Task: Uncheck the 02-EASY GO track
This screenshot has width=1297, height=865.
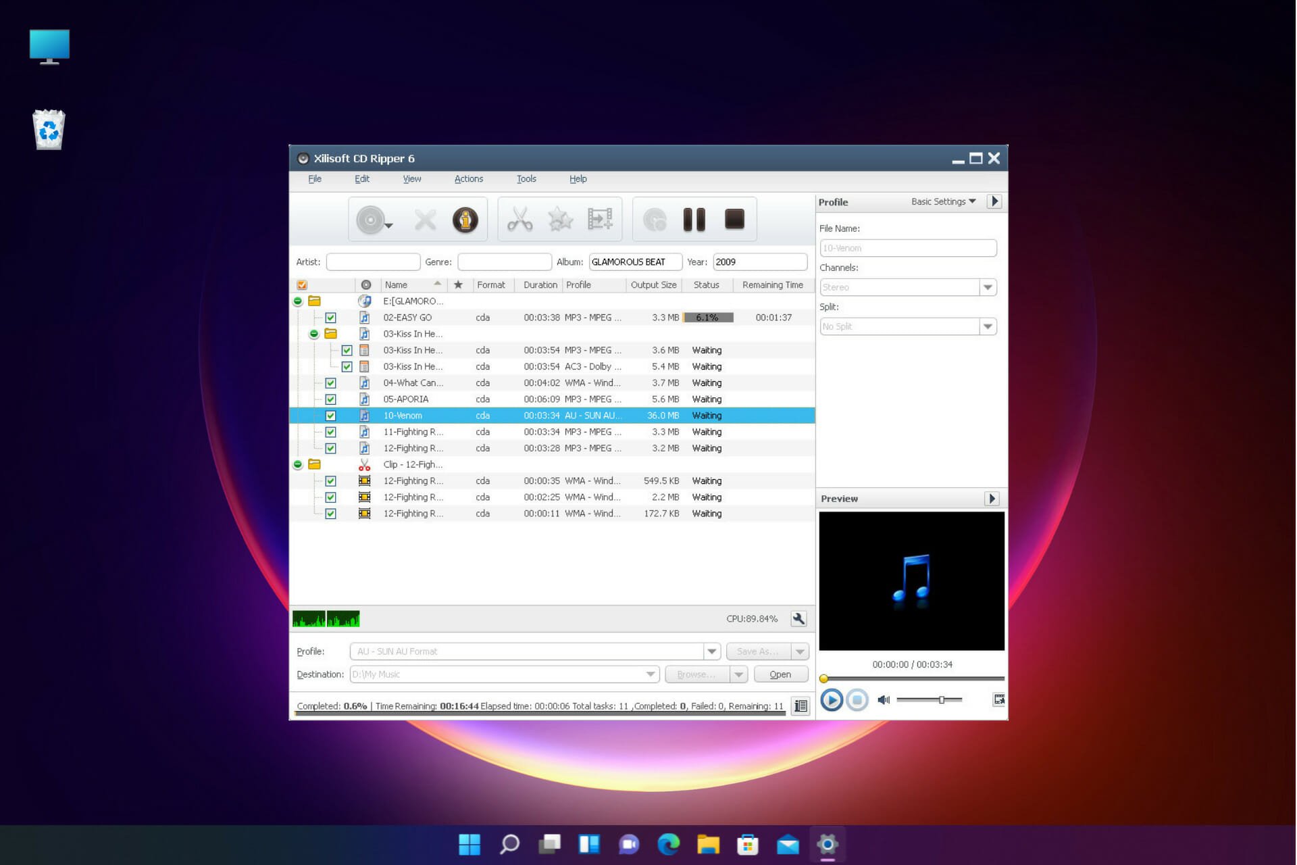Action: 330,318
